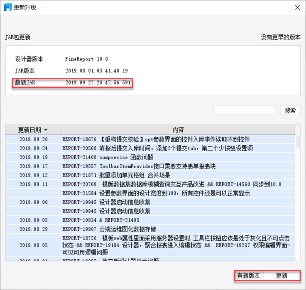Click latest JAR value 2019.09.27.20.47.56.591
The image size is (306, 290).
98,82
